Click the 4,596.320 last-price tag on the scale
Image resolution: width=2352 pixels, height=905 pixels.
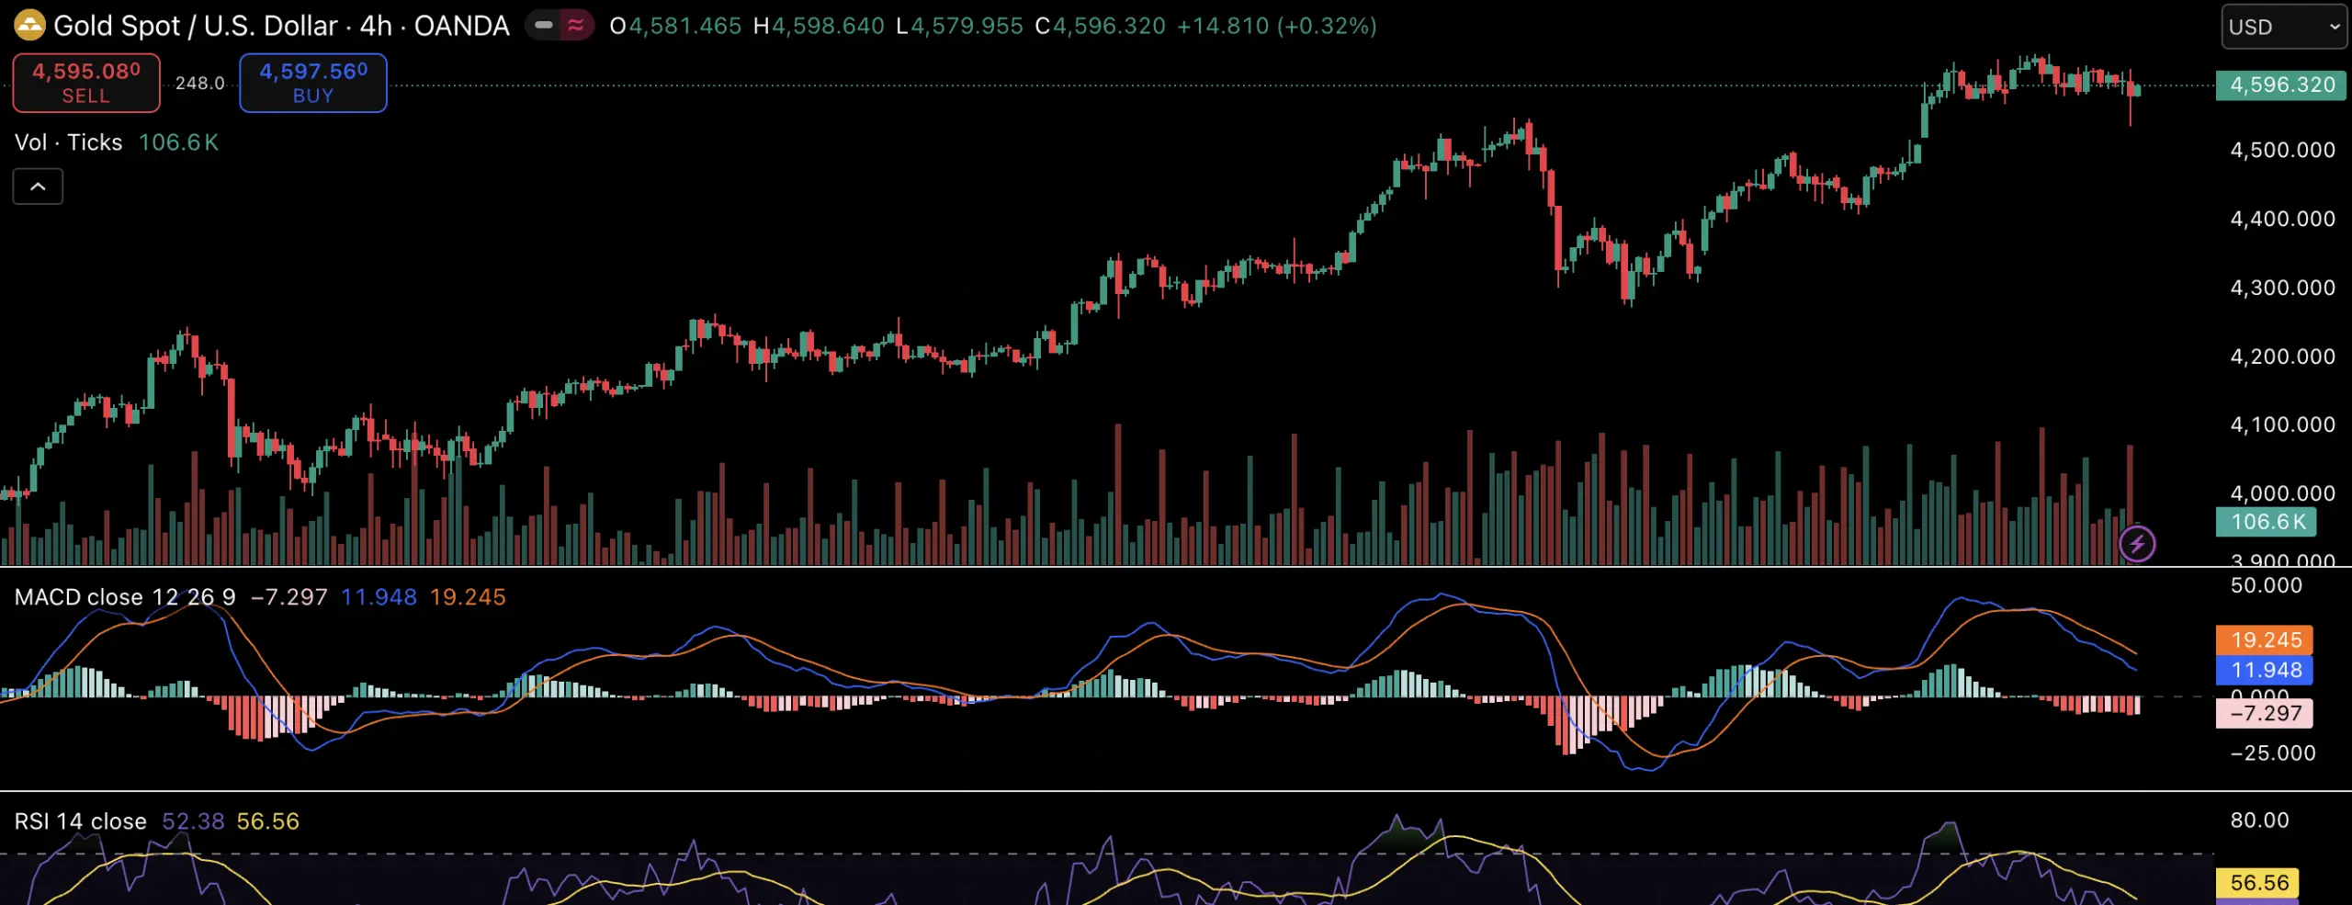point(2281,85)
